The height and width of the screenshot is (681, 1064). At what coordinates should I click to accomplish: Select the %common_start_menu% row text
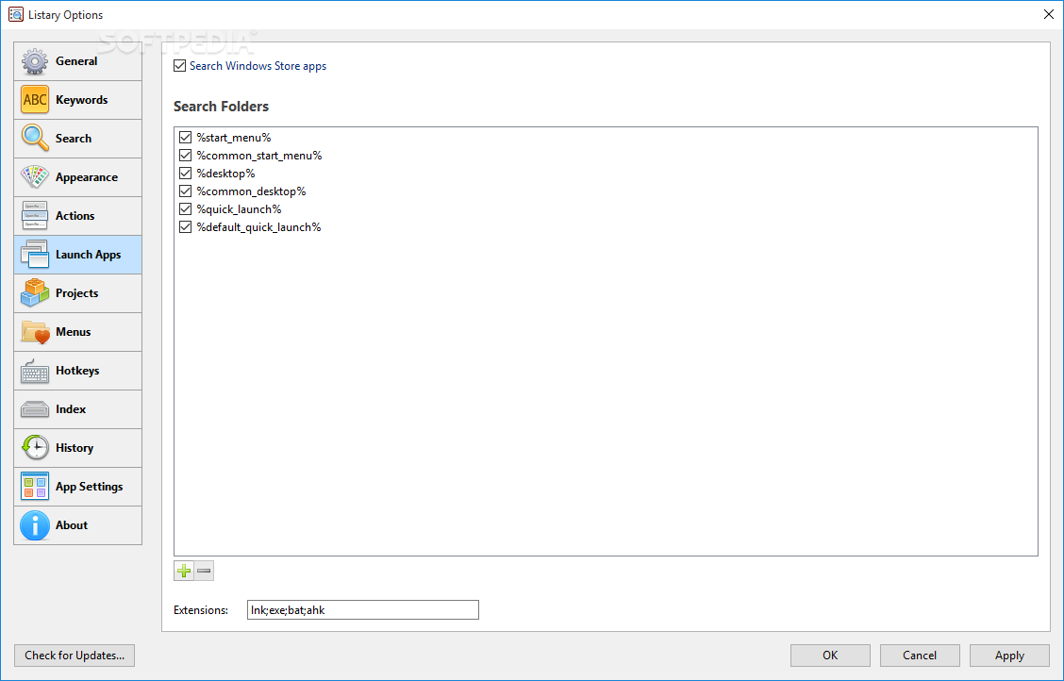259,156
